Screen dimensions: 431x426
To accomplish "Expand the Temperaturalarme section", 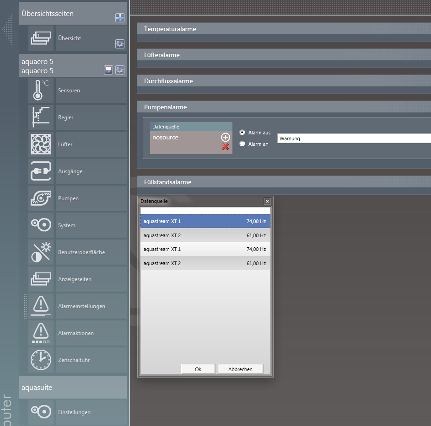I will (284, 29).
